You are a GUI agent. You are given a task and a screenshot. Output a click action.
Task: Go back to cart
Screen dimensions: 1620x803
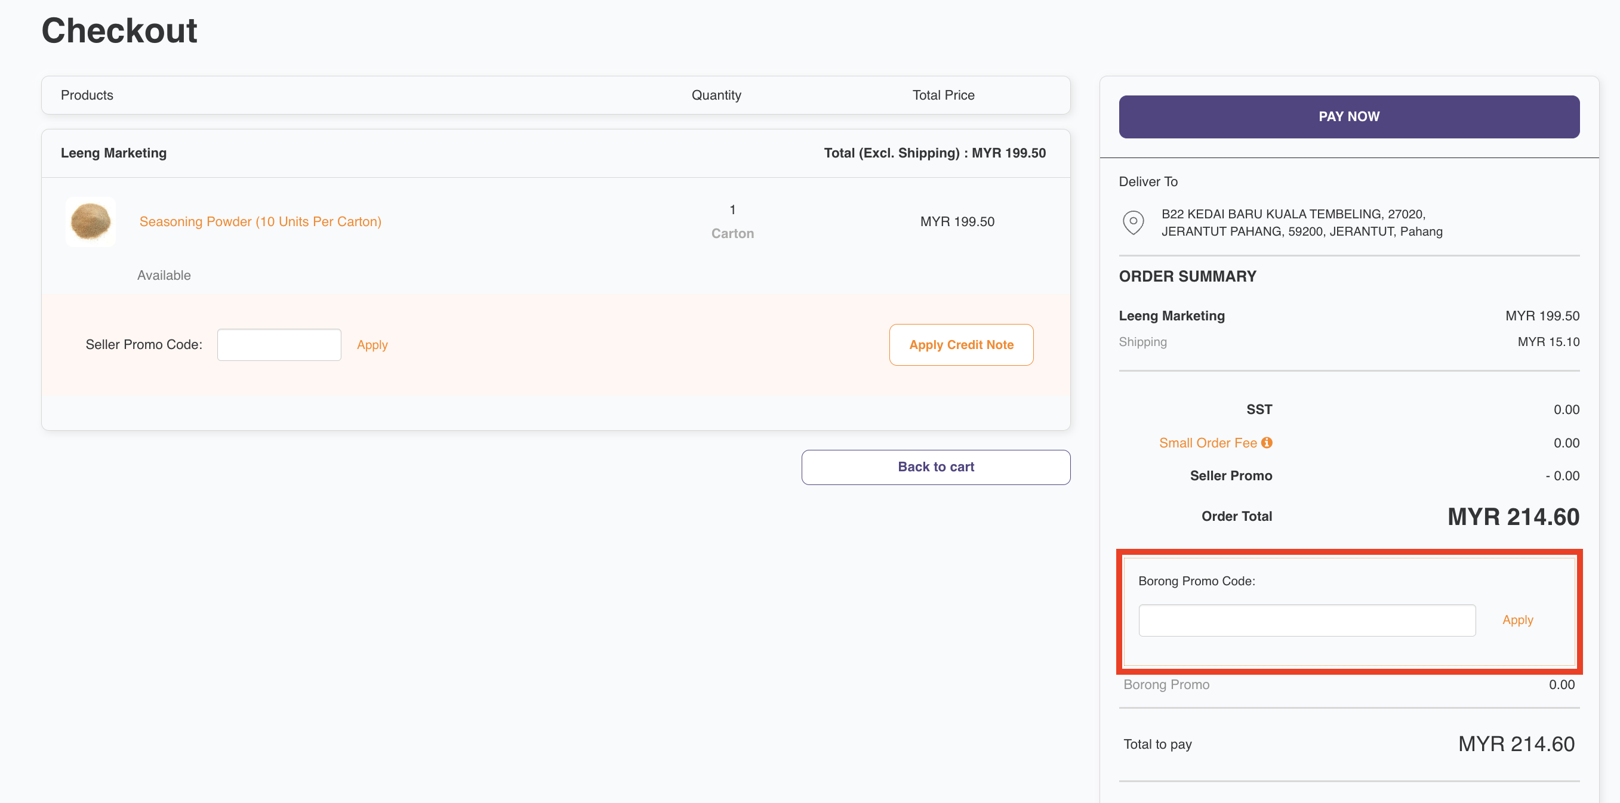tap(935, 467)
